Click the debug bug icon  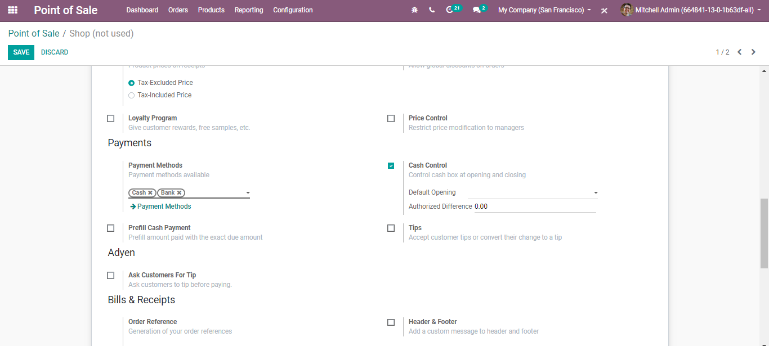[x=415, y=10]
